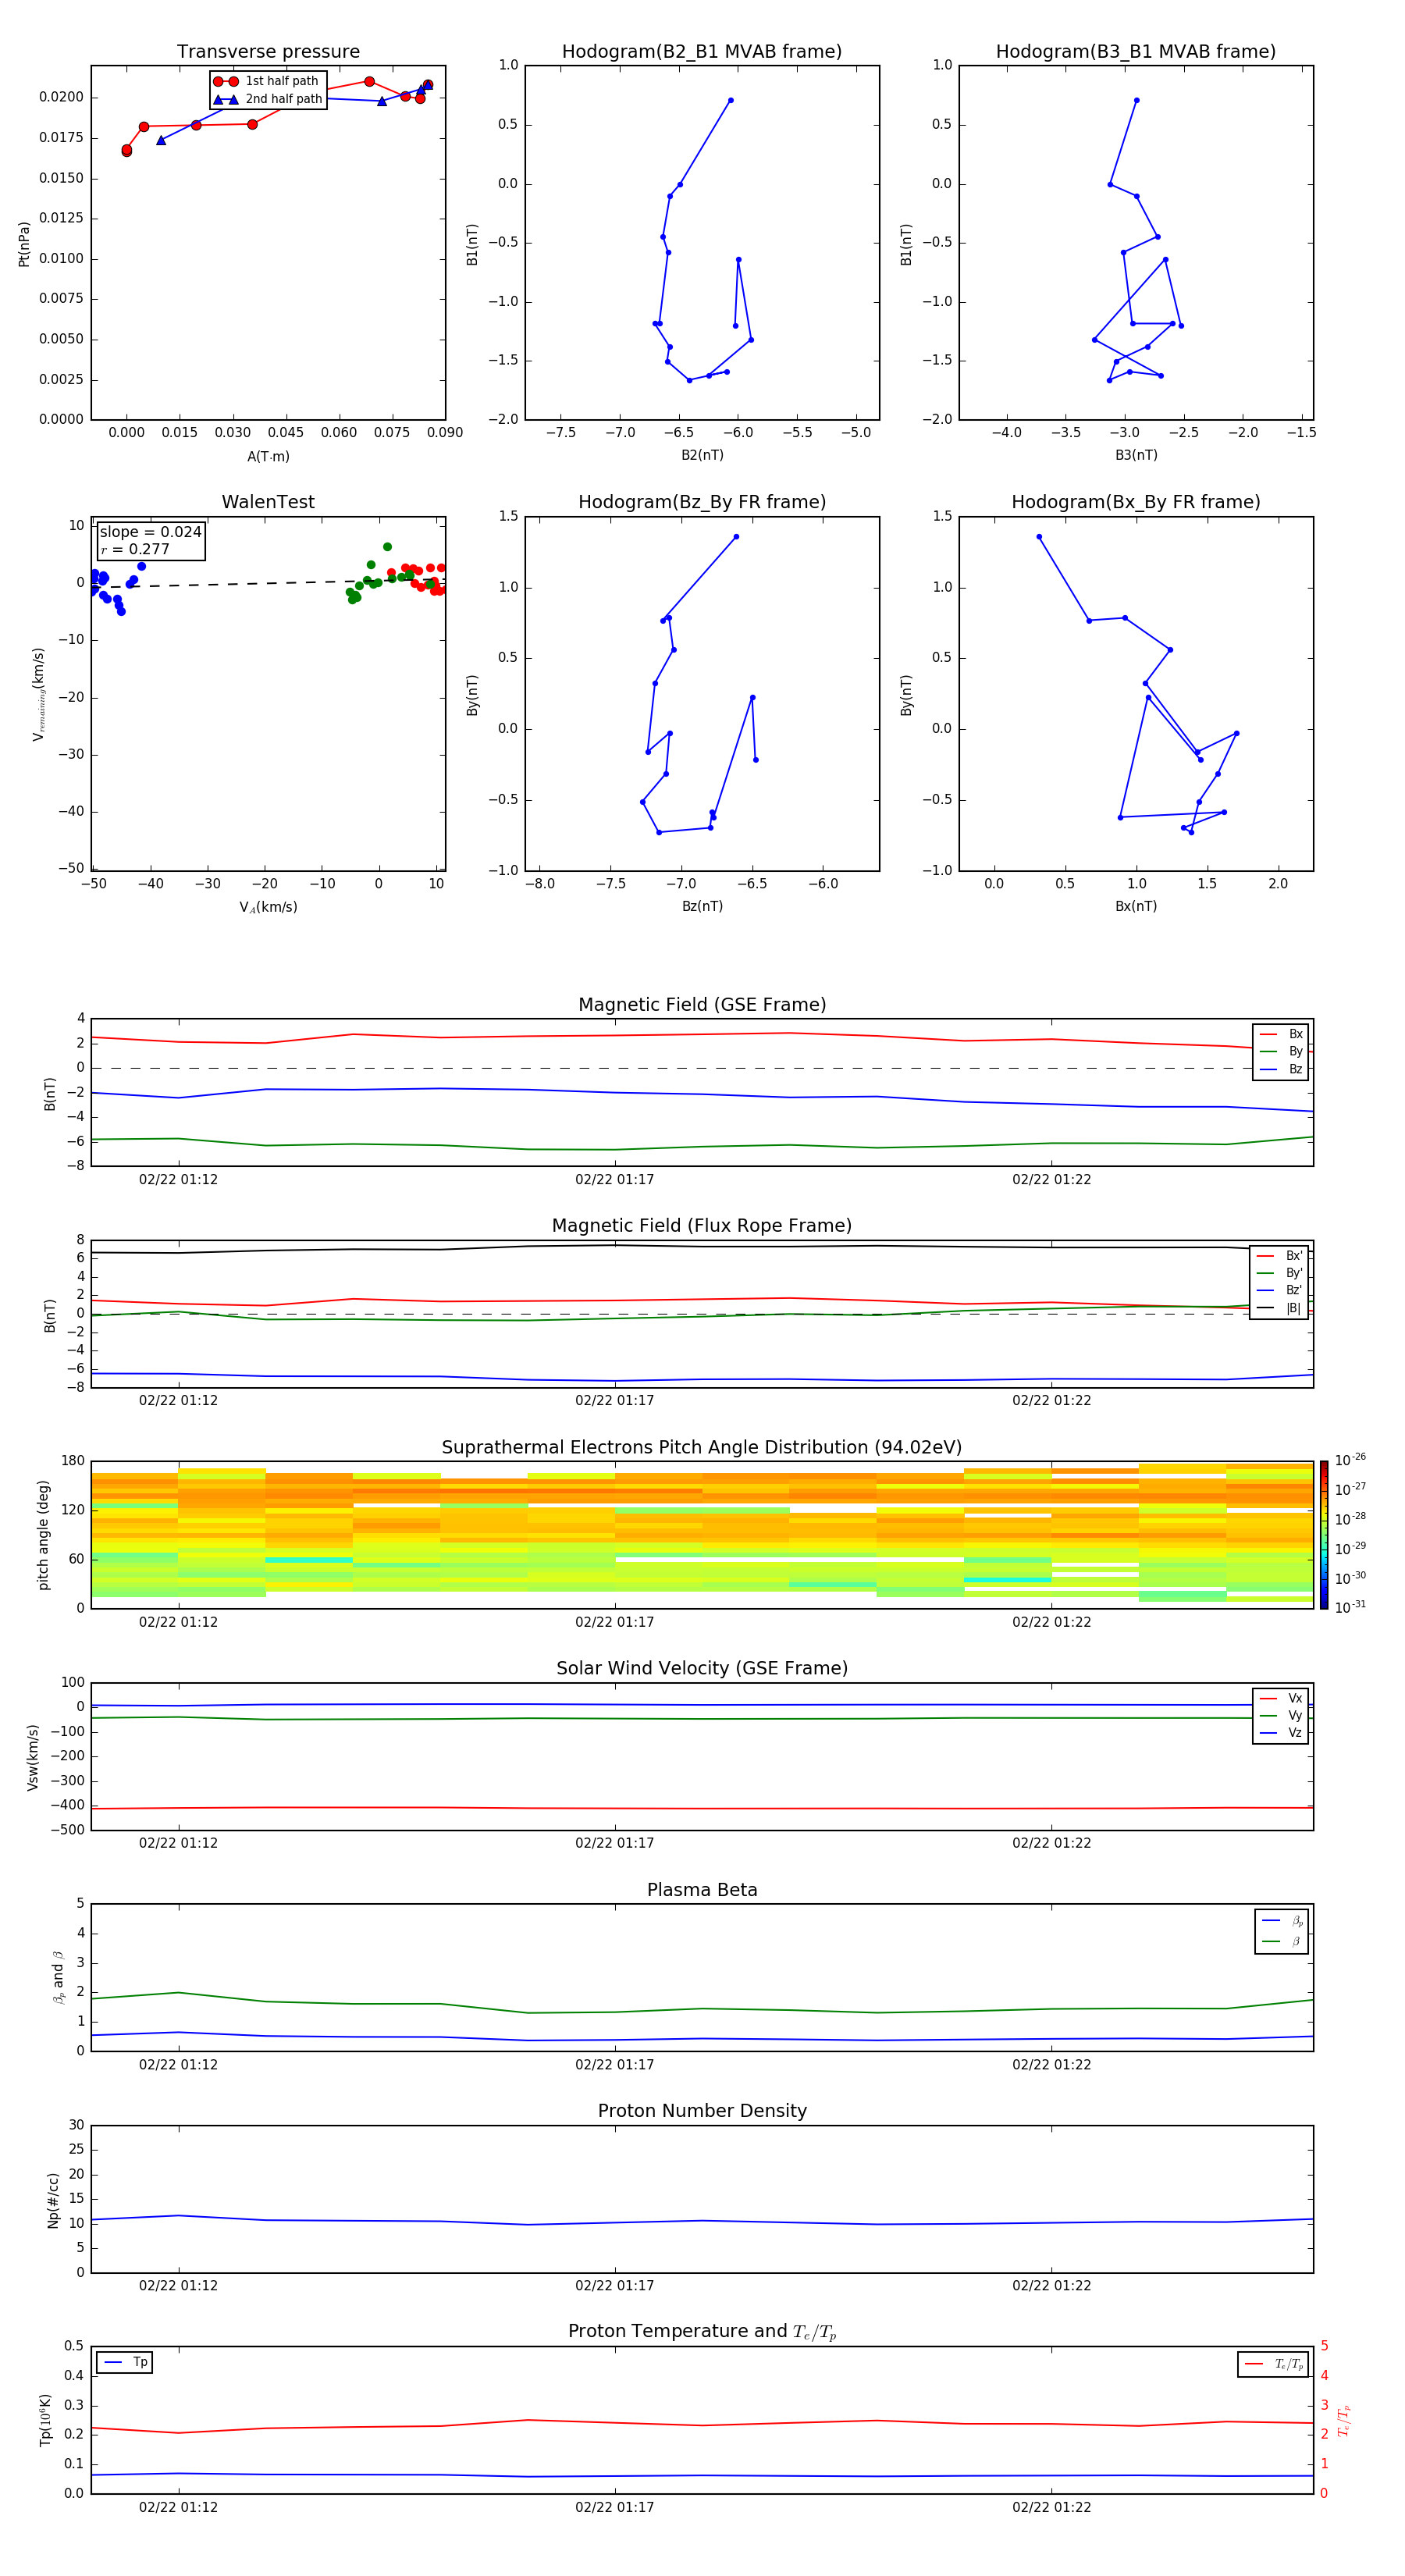Click the "B2(nT)" x-axis label
The height and width of the screenshot is (2576, 1405).
(702, 455)
